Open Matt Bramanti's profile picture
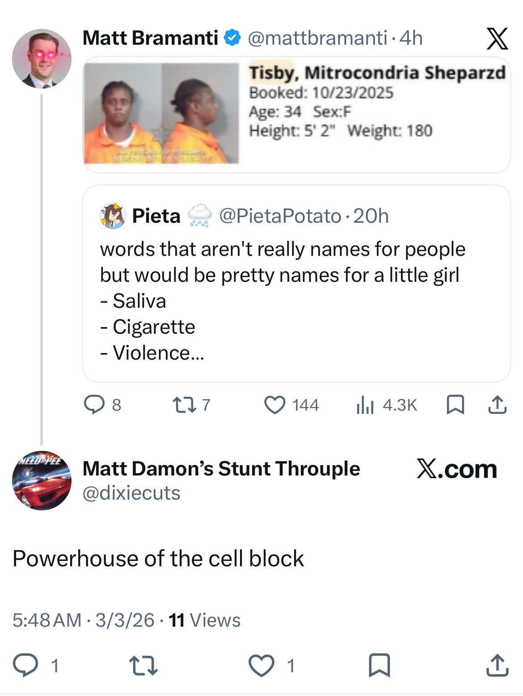Screen dimensions: 523x696 pos(42,59)
